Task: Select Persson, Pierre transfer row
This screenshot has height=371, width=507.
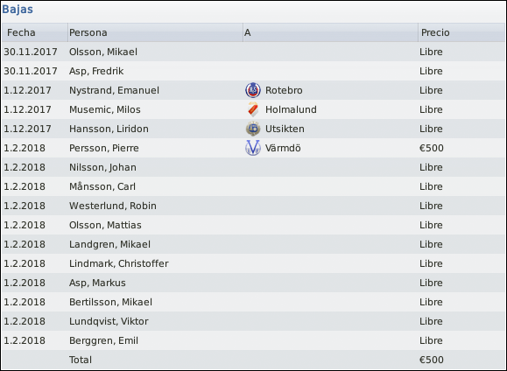Action: [x=254, y=148]
